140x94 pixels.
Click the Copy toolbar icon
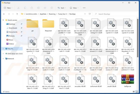click(x=25, y=8)
